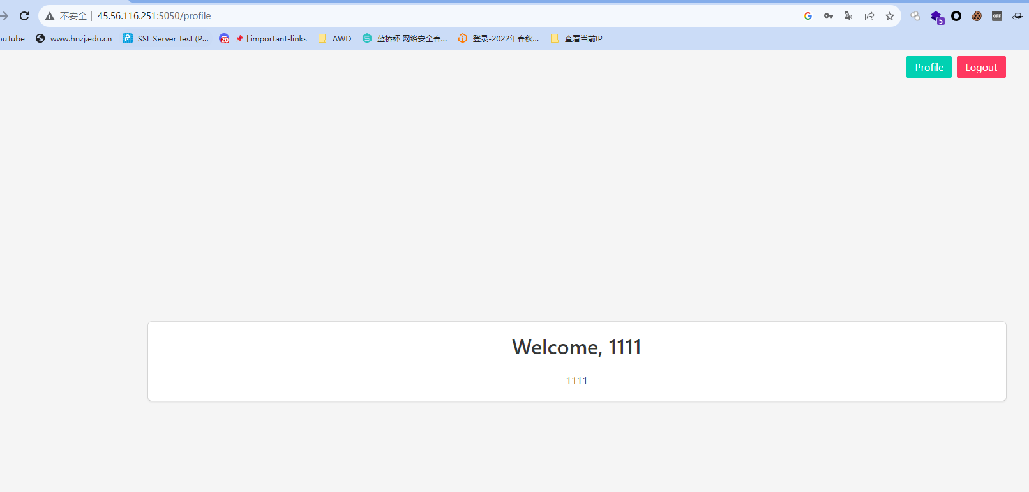This screenshot has width=1029, height=492.
Task: Click the not-secure warning indicator
Action: (x=66, y=16)
